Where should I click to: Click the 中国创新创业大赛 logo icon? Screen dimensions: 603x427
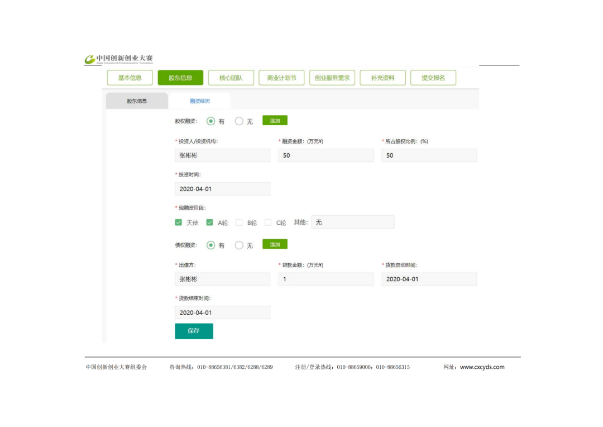(x=90, y=59)
